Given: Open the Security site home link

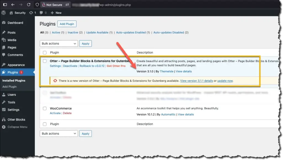Looking at the screenshot, I should 17,13.
